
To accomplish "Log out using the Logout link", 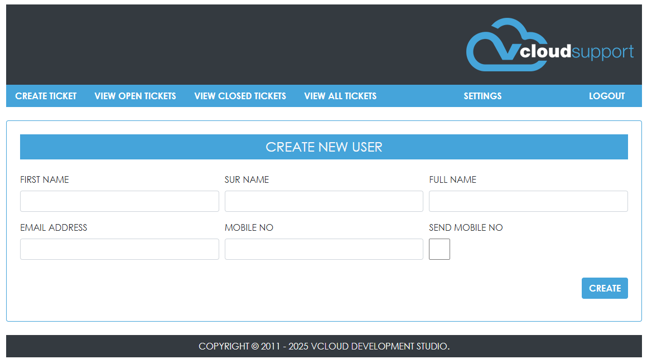I will pyautogui.click(x=607, y=96).
